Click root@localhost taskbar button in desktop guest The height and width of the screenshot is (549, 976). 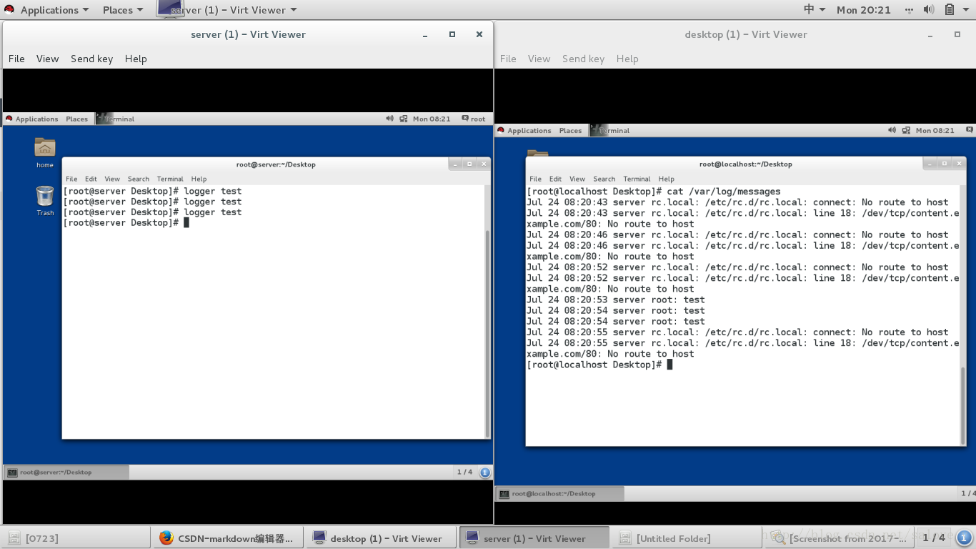560,493
